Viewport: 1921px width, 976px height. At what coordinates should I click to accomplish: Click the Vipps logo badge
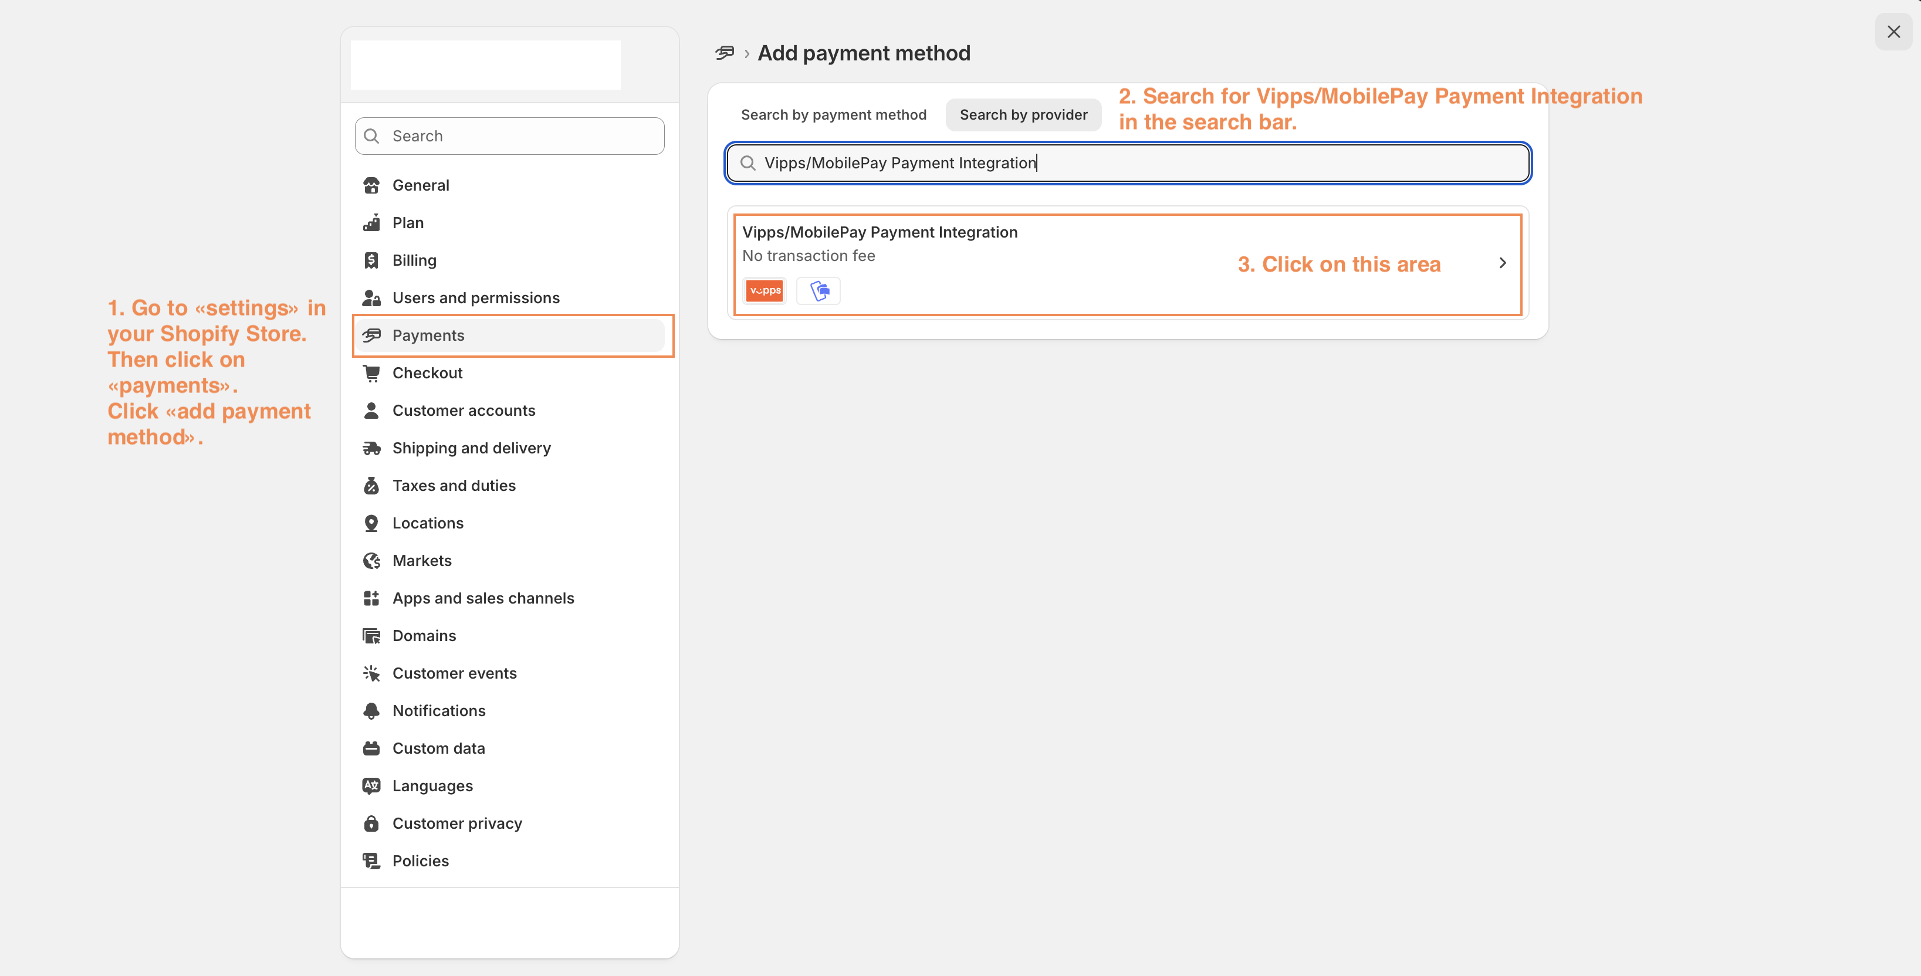coord(765,291)
